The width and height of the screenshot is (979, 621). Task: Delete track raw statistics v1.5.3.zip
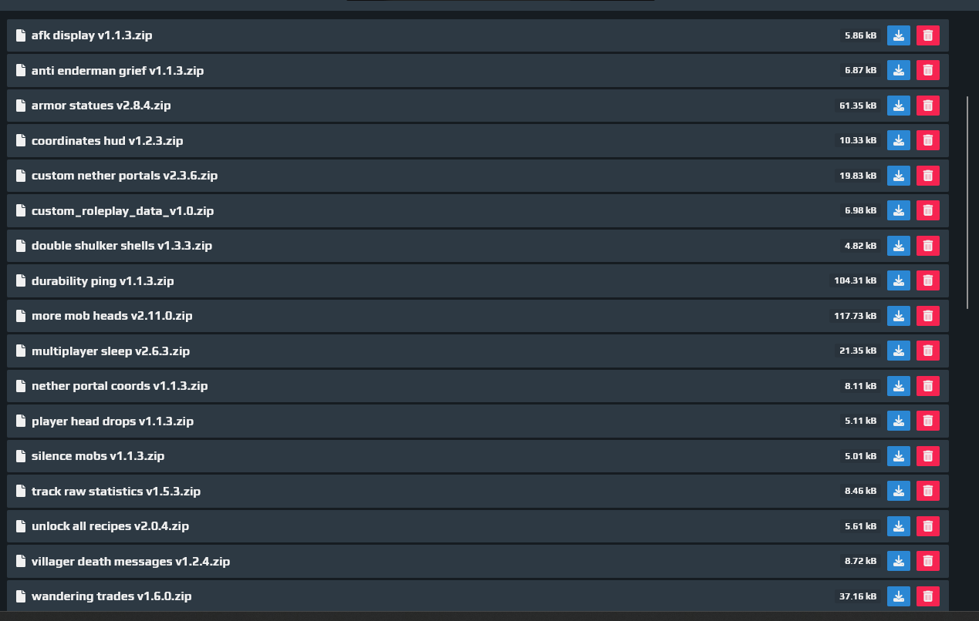click(927, 491)
